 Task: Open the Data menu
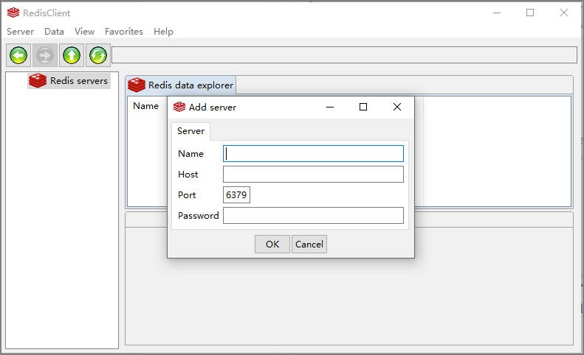[54, 32]
